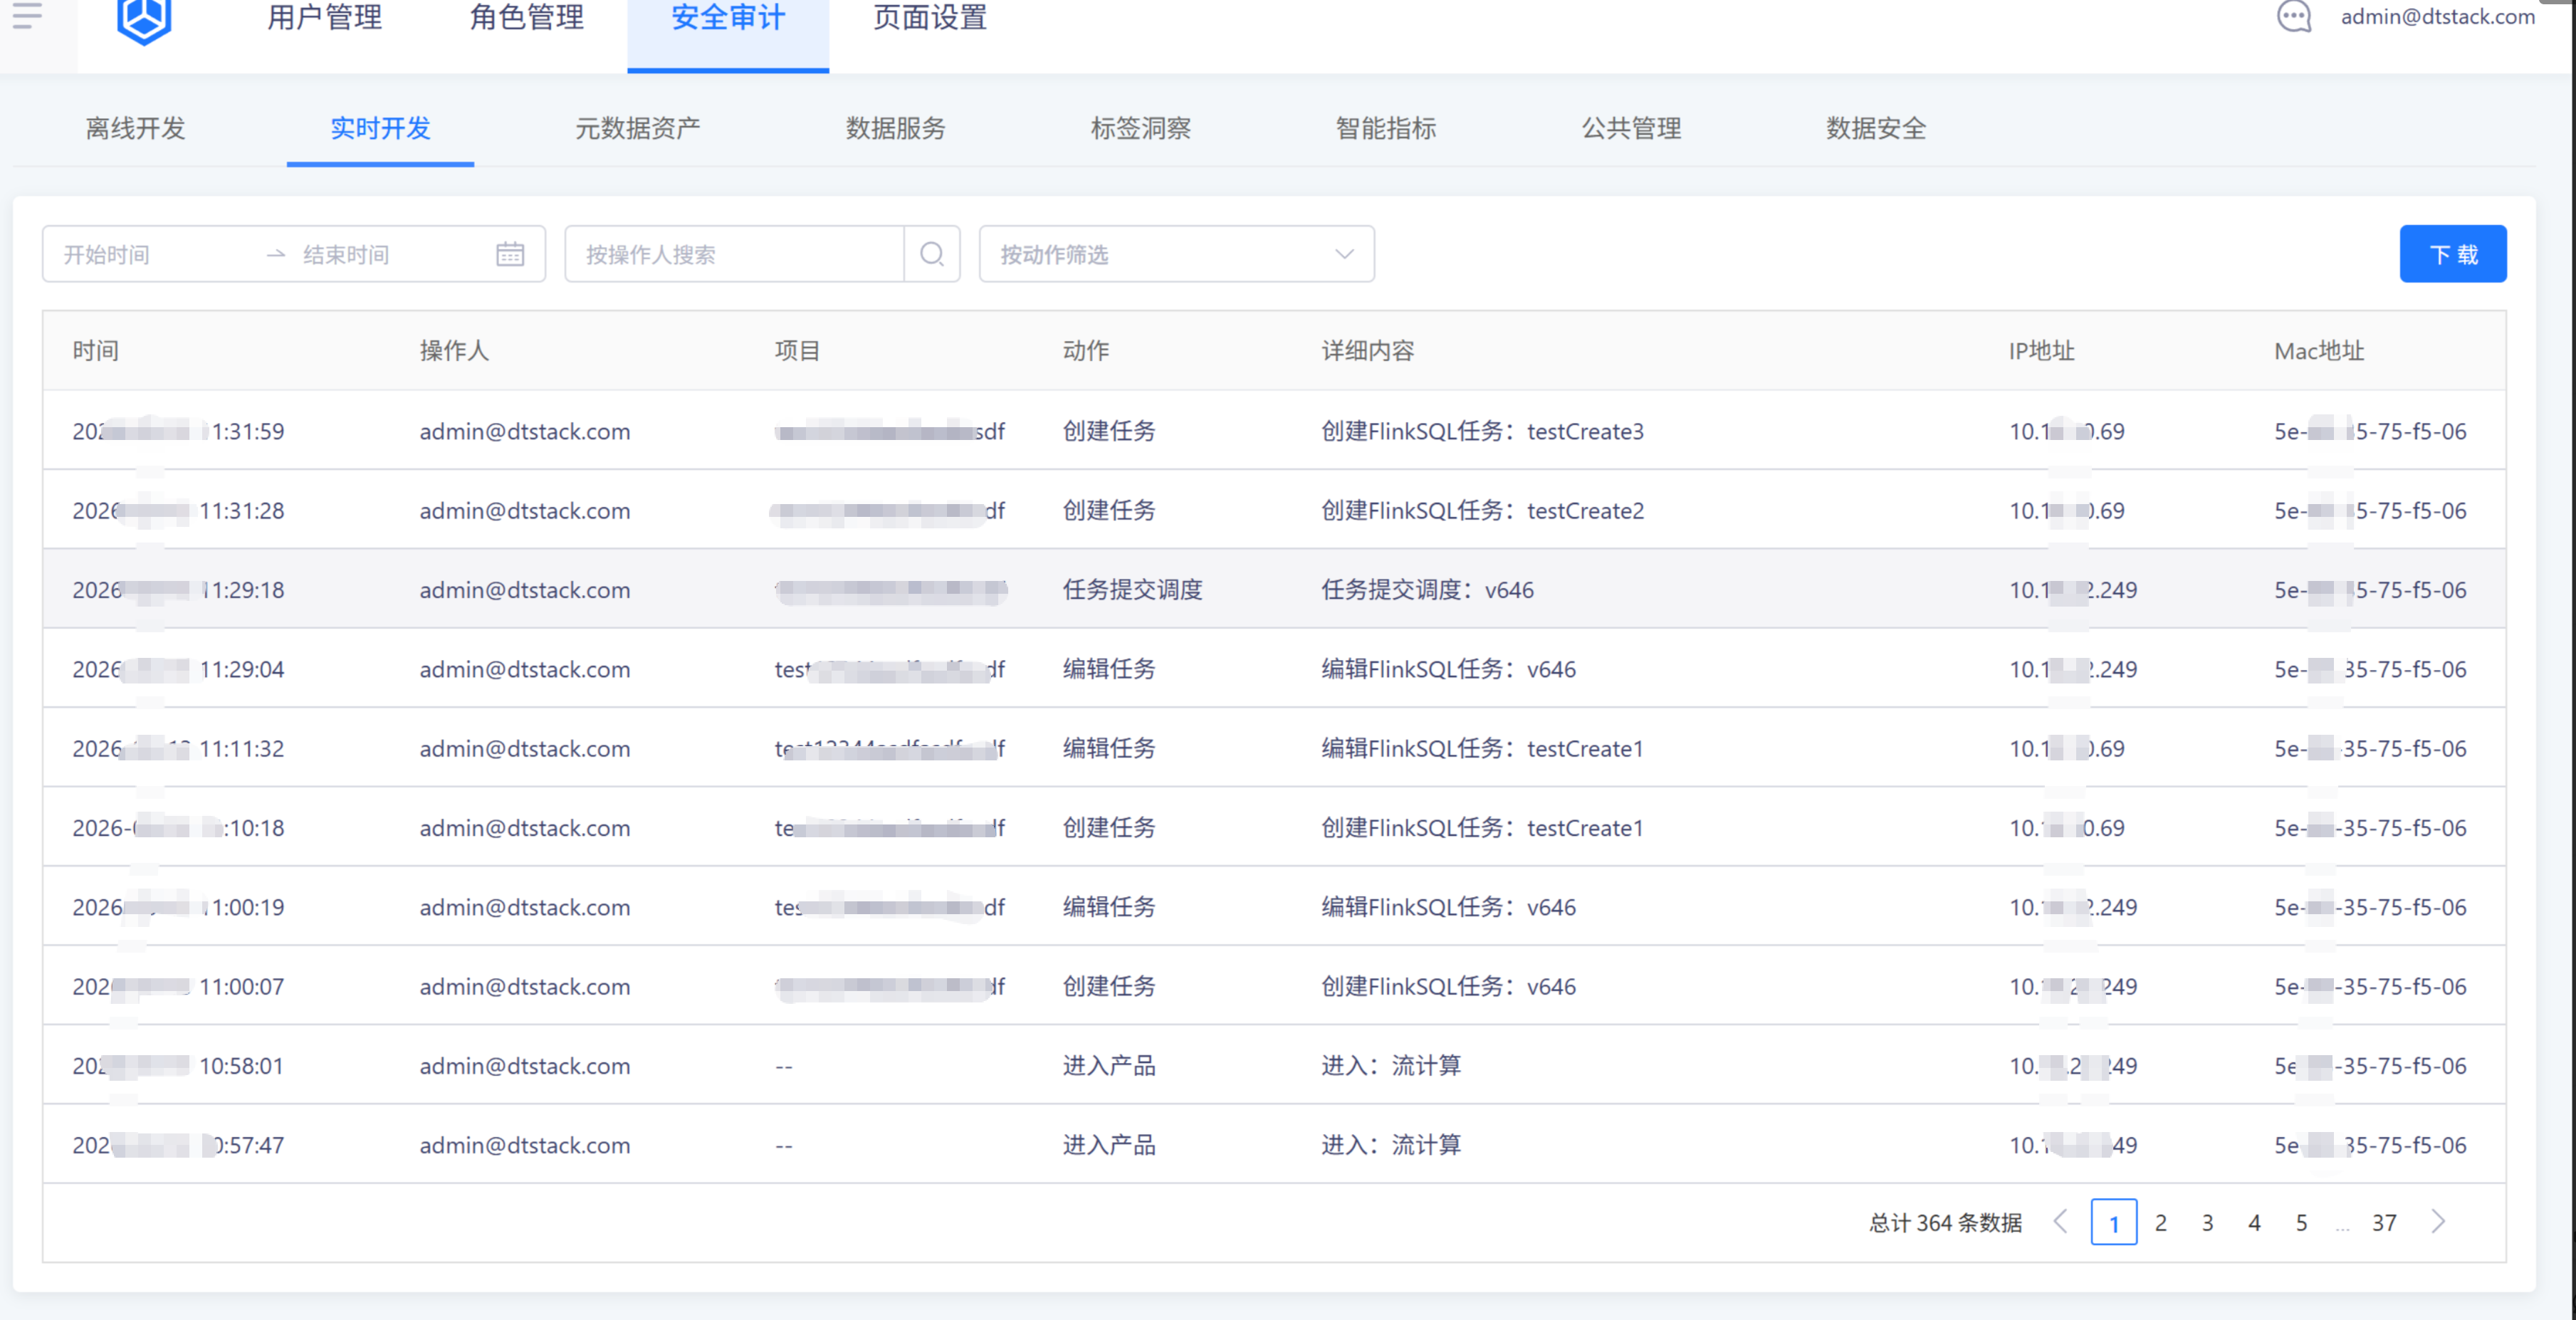The width and height of the screenshot is (2576, 1320).
Task: Switch to the 数据安全 tab
Action: pos(1875,128)
